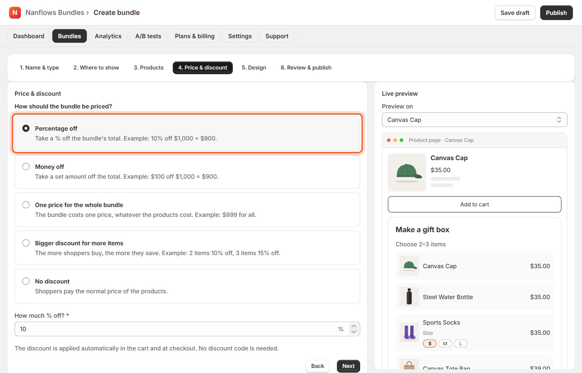Open the Preview on Canvas Cap dropdown
Viewport: 582px width, 373px height.
tap(474, 120)
